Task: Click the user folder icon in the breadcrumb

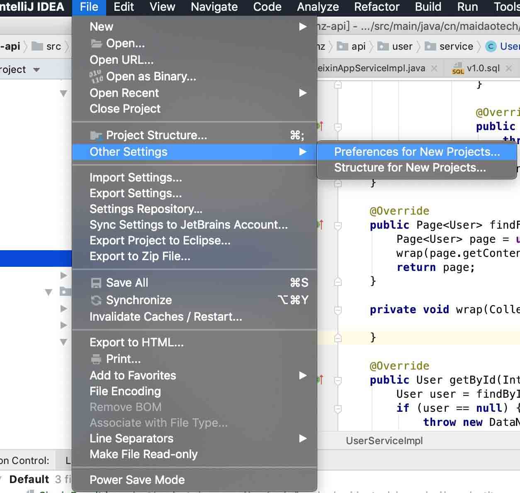Action: [383, 46]
